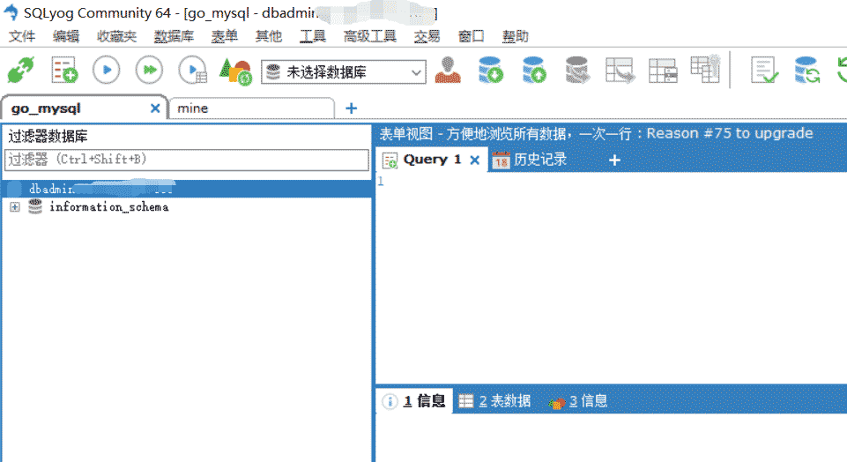Image resolution: width=847 pixels, height=462 pixels.
Task: Select the dbadmin connection row
Action: point(186,189)
